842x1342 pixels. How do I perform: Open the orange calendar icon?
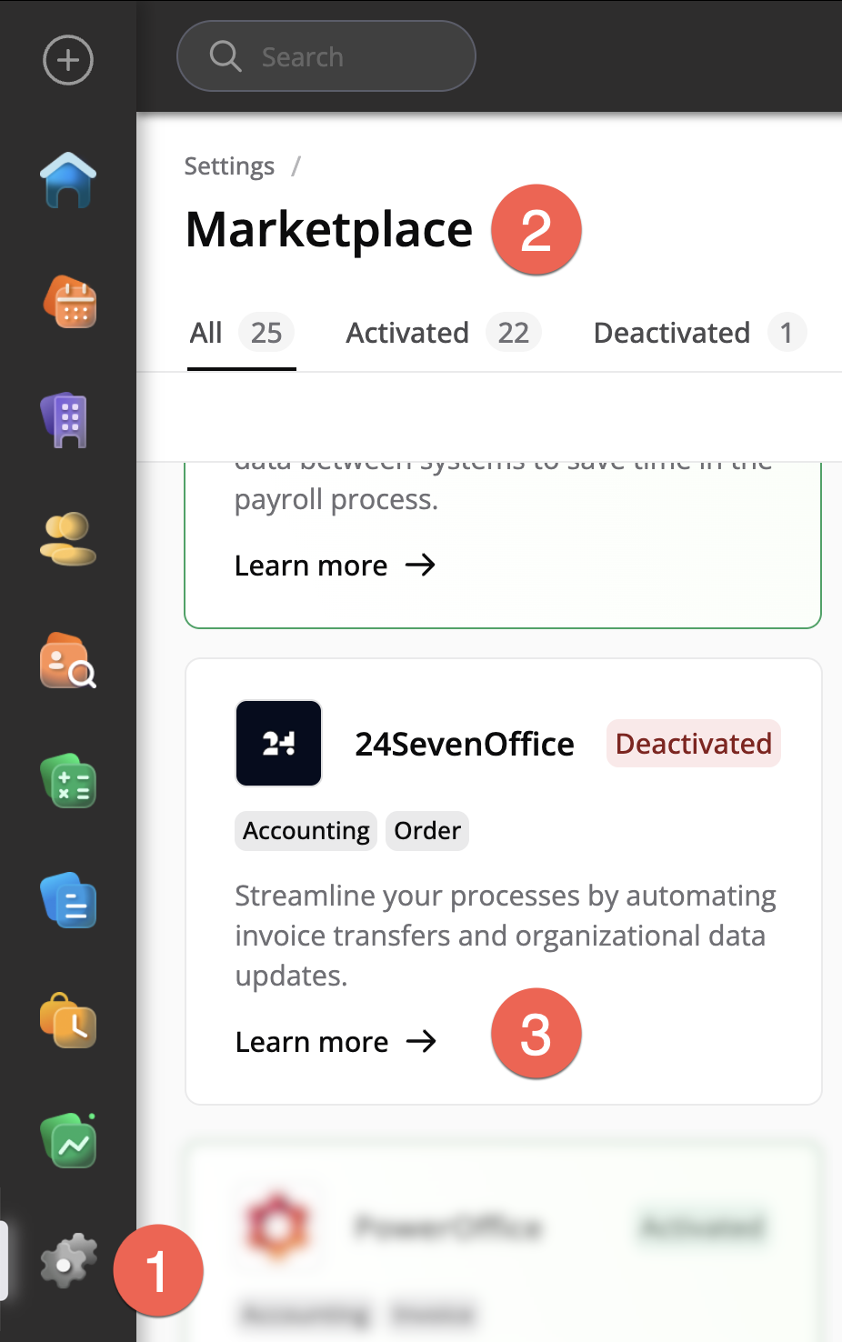pos(70,302)
